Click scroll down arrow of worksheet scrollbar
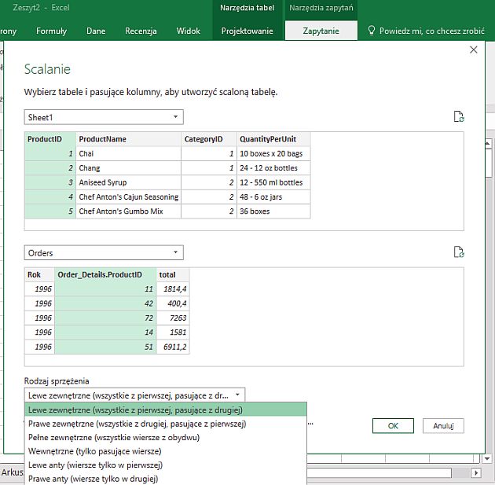This screenshot has height=485, width=495. (487, 458)
